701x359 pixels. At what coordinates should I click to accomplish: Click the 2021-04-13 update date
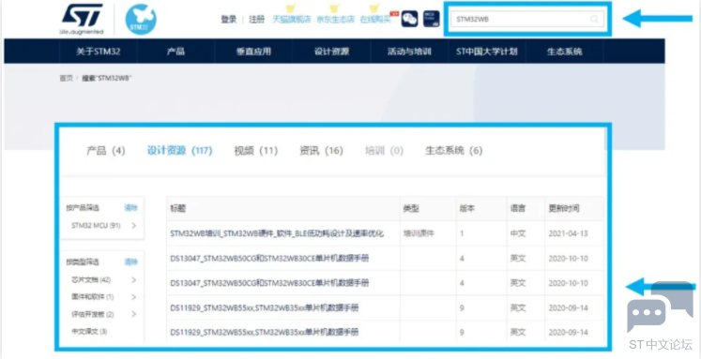click(x=568, y=233)
